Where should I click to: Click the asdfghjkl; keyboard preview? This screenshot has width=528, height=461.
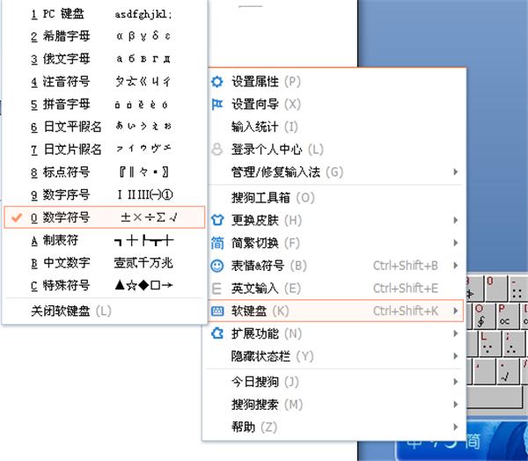(x=143, y=14)
